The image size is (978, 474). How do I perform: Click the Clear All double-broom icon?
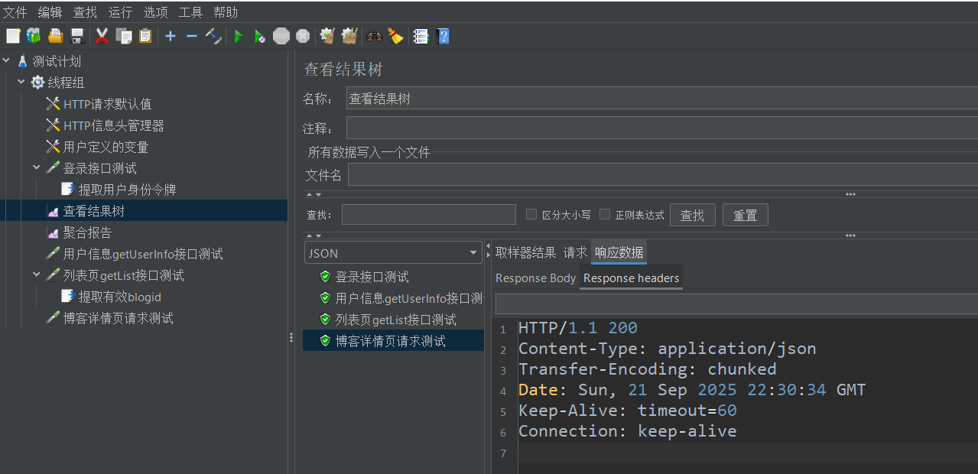349,36
